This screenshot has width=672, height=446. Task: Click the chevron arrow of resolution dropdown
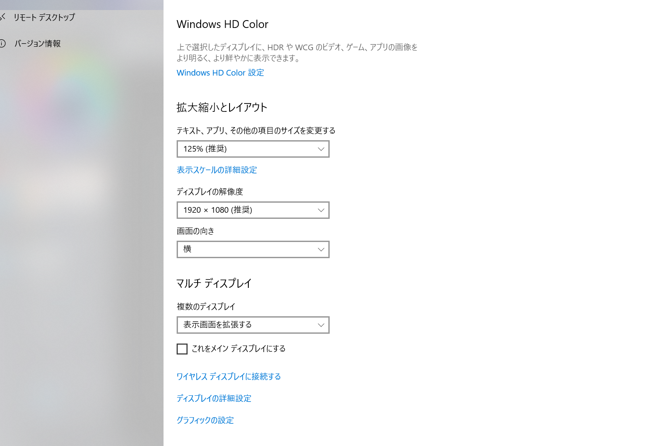(x=320, y=210)
